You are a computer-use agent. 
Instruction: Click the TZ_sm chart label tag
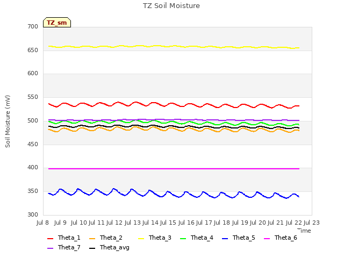pyautogui.click(x=57, y=23)
